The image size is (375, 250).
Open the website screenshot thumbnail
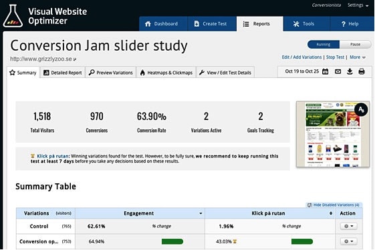coord(333,134)
